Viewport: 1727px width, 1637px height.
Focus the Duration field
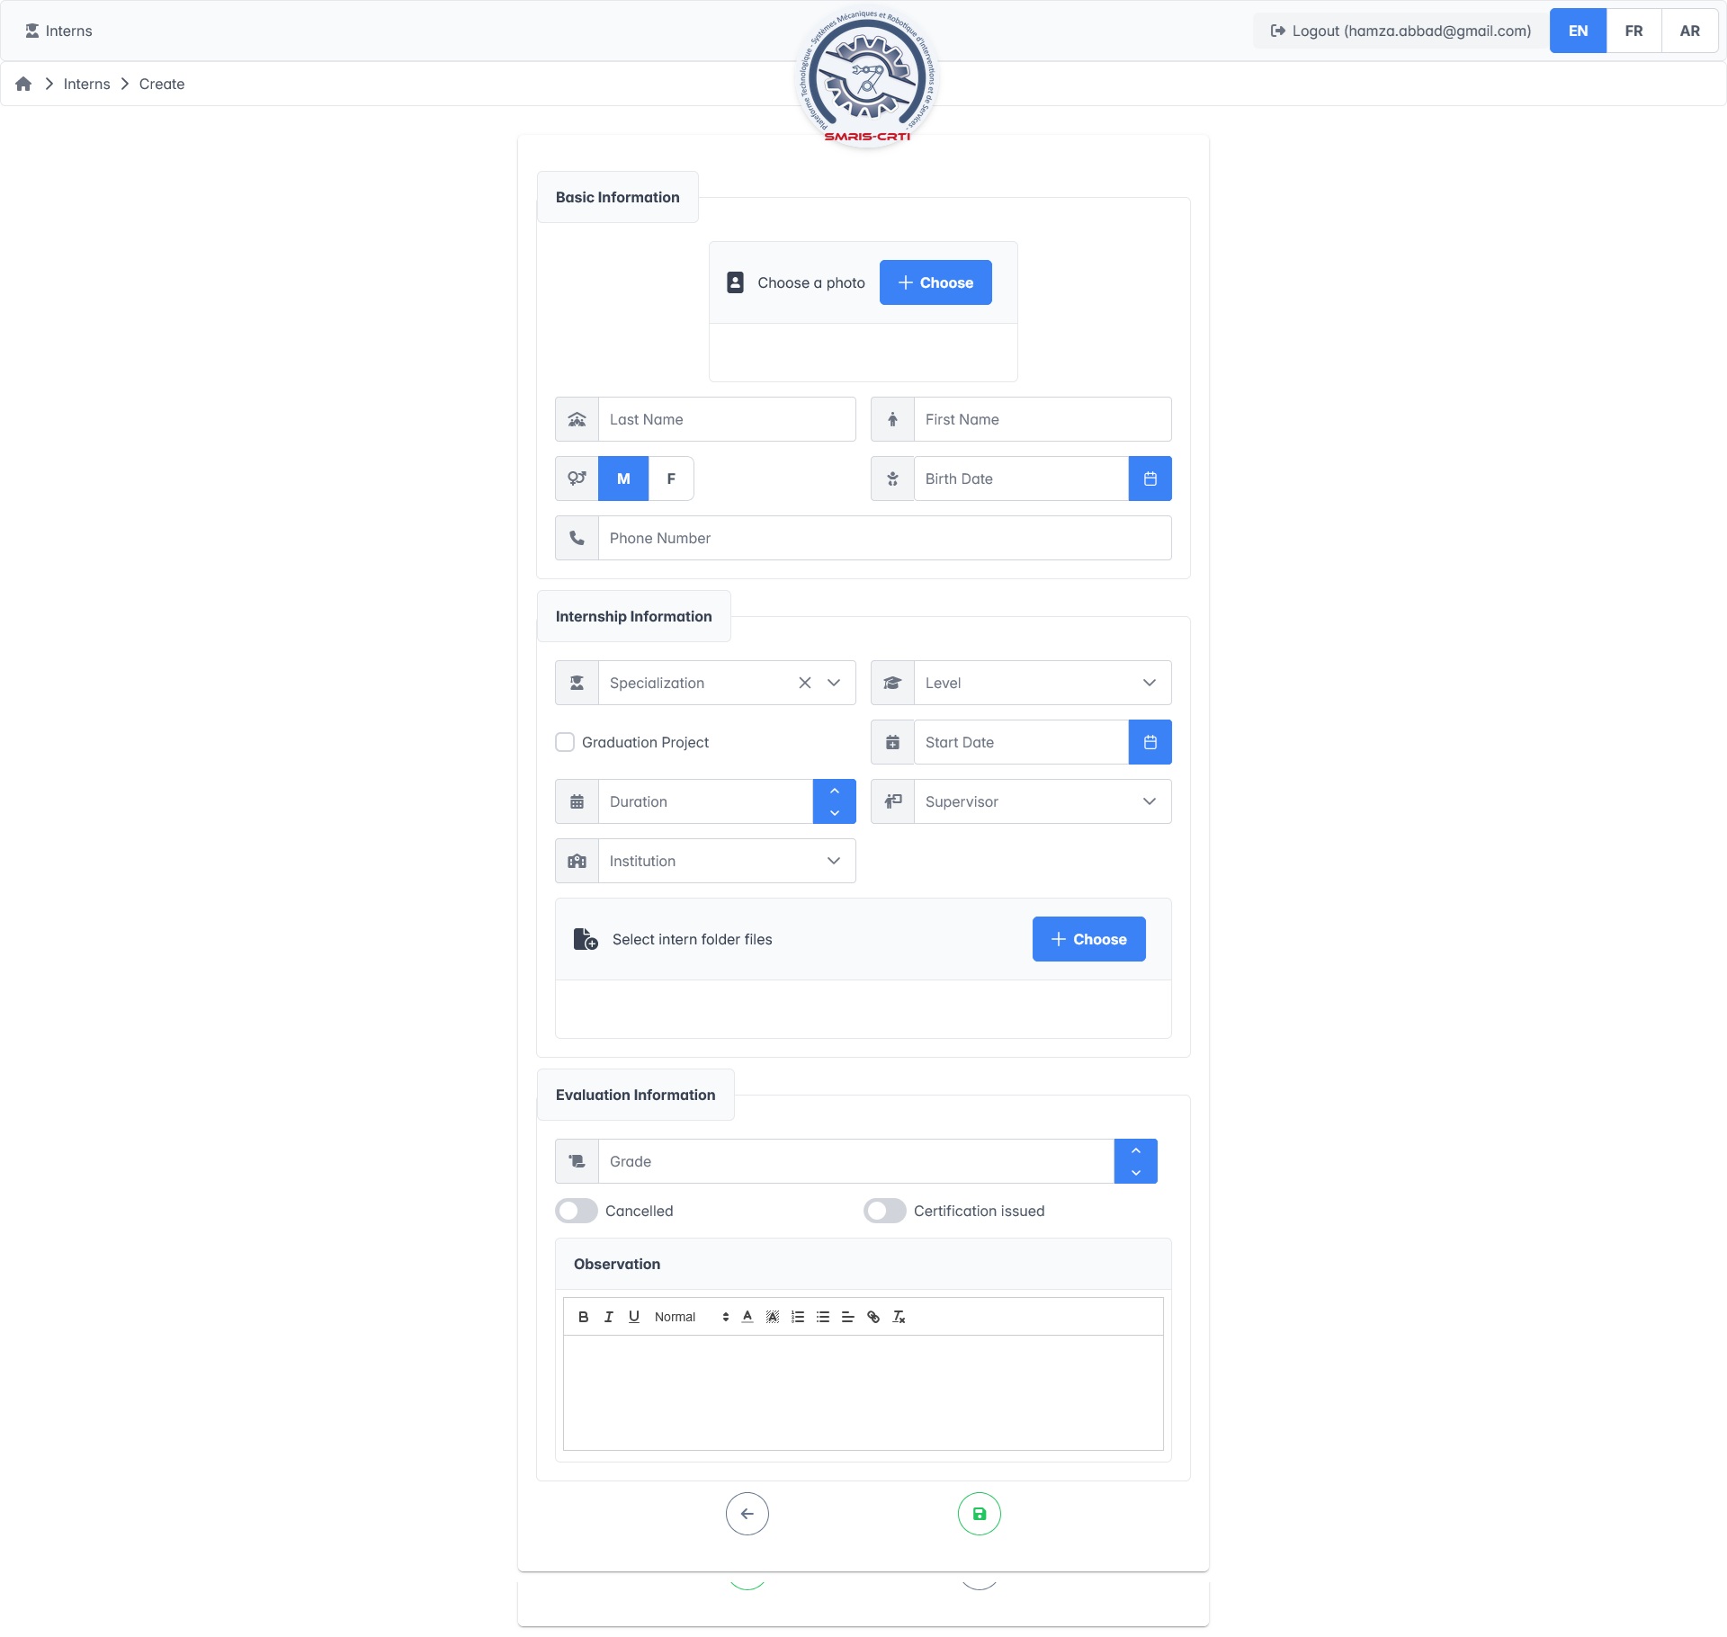706,801
